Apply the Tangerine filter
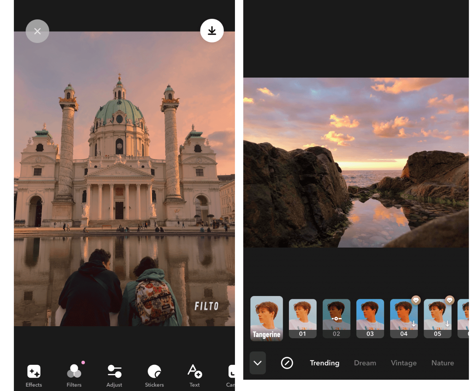This screenshot has height=391, width=475. pyautogui.click(x=266, y=318)
